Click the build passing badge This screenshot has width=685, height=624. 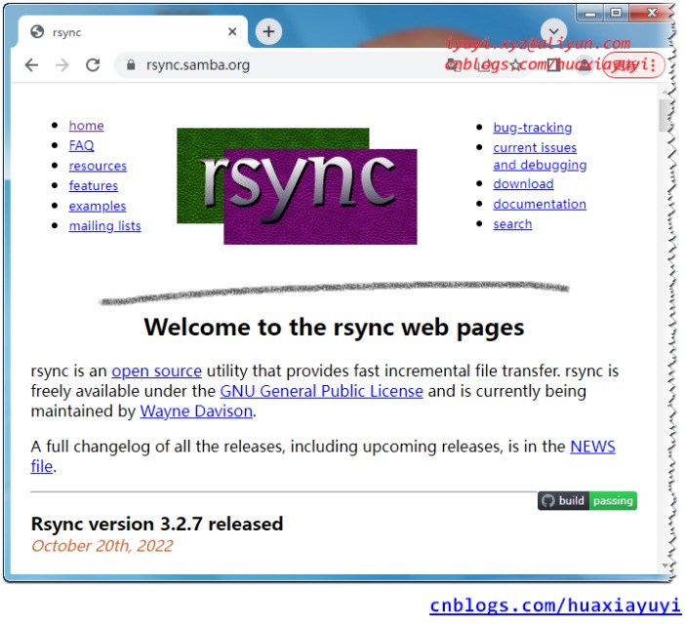pos(586,500)
